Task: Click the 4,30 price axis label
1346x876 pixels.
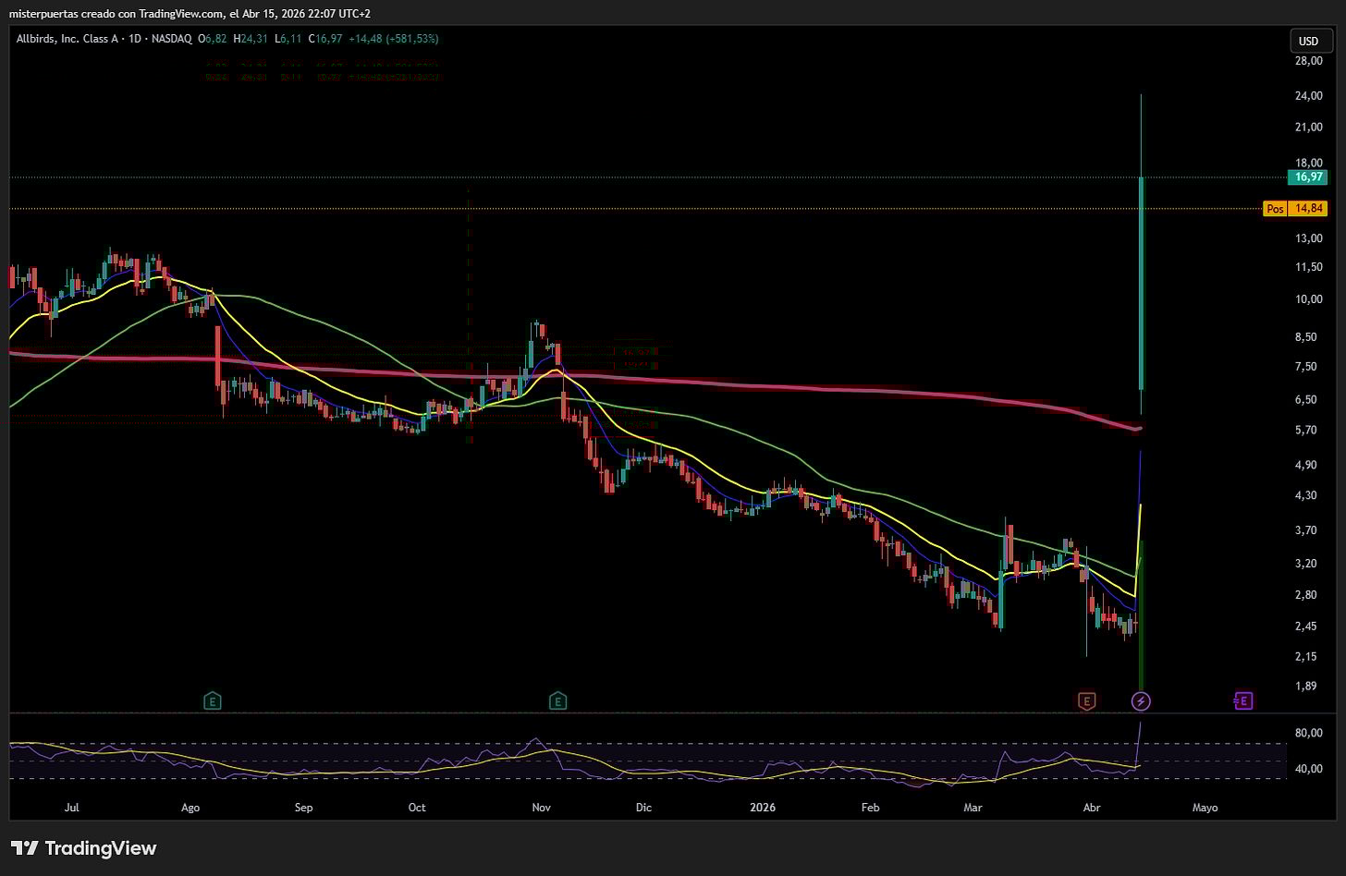Action: tap(1306, 495)
